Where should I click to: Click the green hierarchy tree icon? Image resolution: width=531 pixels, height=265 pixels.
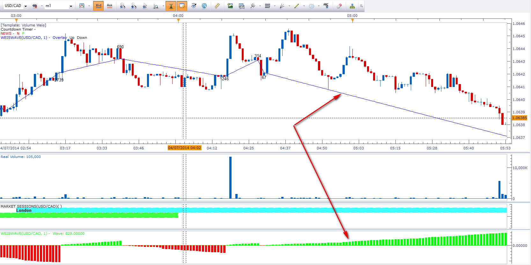[352, 6]
